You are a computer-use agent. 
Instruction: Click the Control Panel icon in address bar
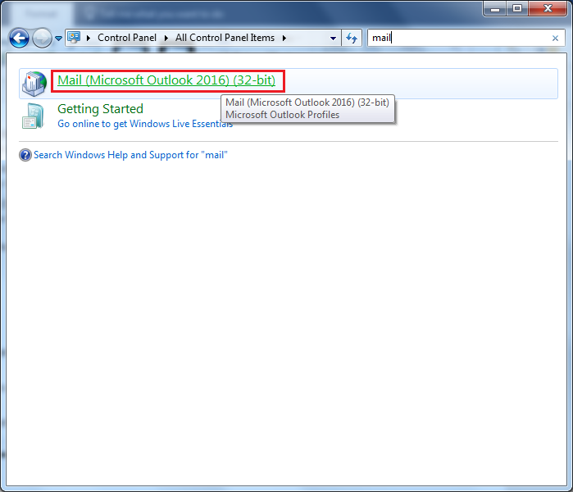(x=74, y=37)
